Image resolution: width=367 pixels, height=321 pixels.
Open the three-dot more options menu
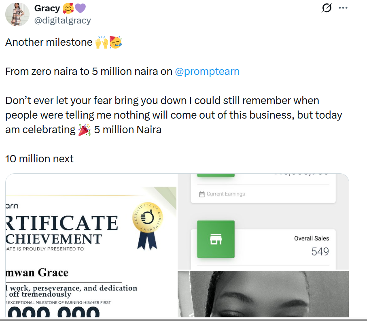pyautogui.click(x=343, y=8)
